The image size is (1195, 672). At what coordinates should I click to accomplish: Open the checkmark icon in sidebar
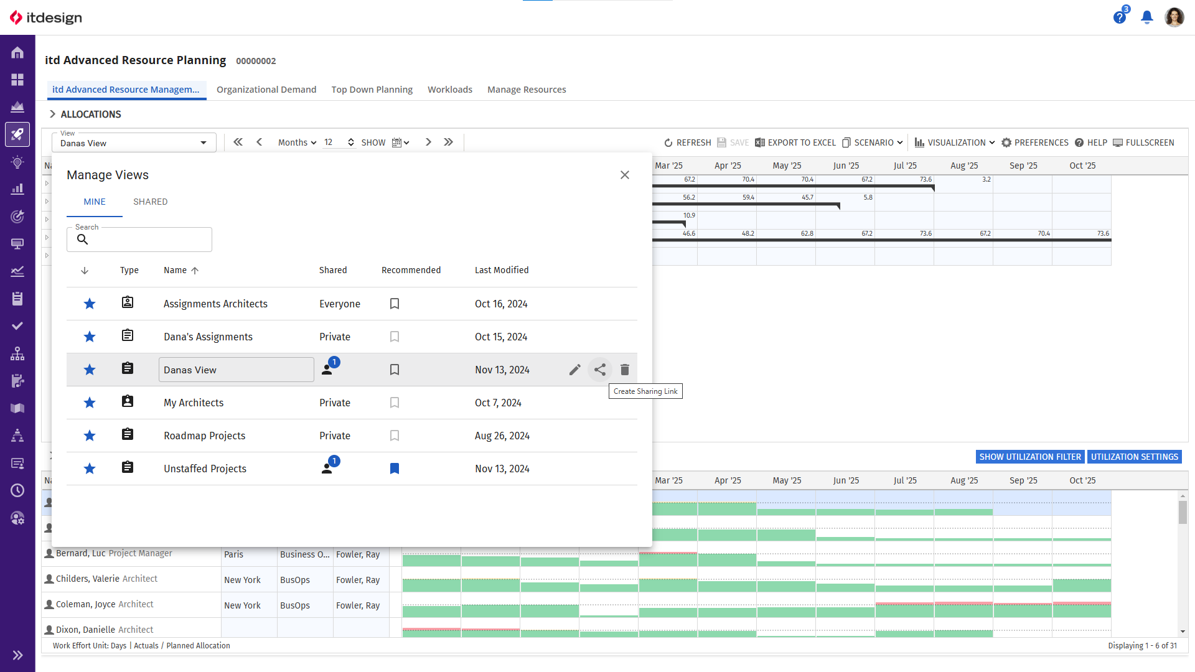click(x=17, y=326)
